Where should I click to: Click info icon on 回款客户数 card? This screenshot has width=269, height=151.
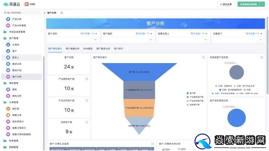click(x=87, y=122)
